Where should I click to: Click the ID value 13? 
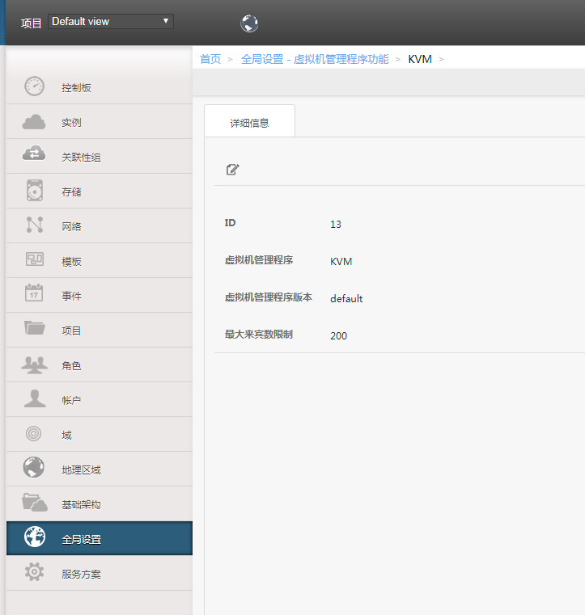336,225
